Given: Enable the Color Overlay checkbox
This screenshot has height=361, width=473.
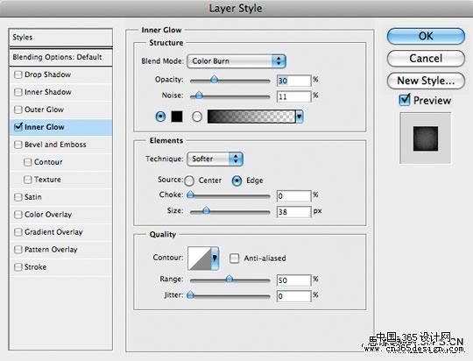Looking at the screenshot, I should pos(18,215).
